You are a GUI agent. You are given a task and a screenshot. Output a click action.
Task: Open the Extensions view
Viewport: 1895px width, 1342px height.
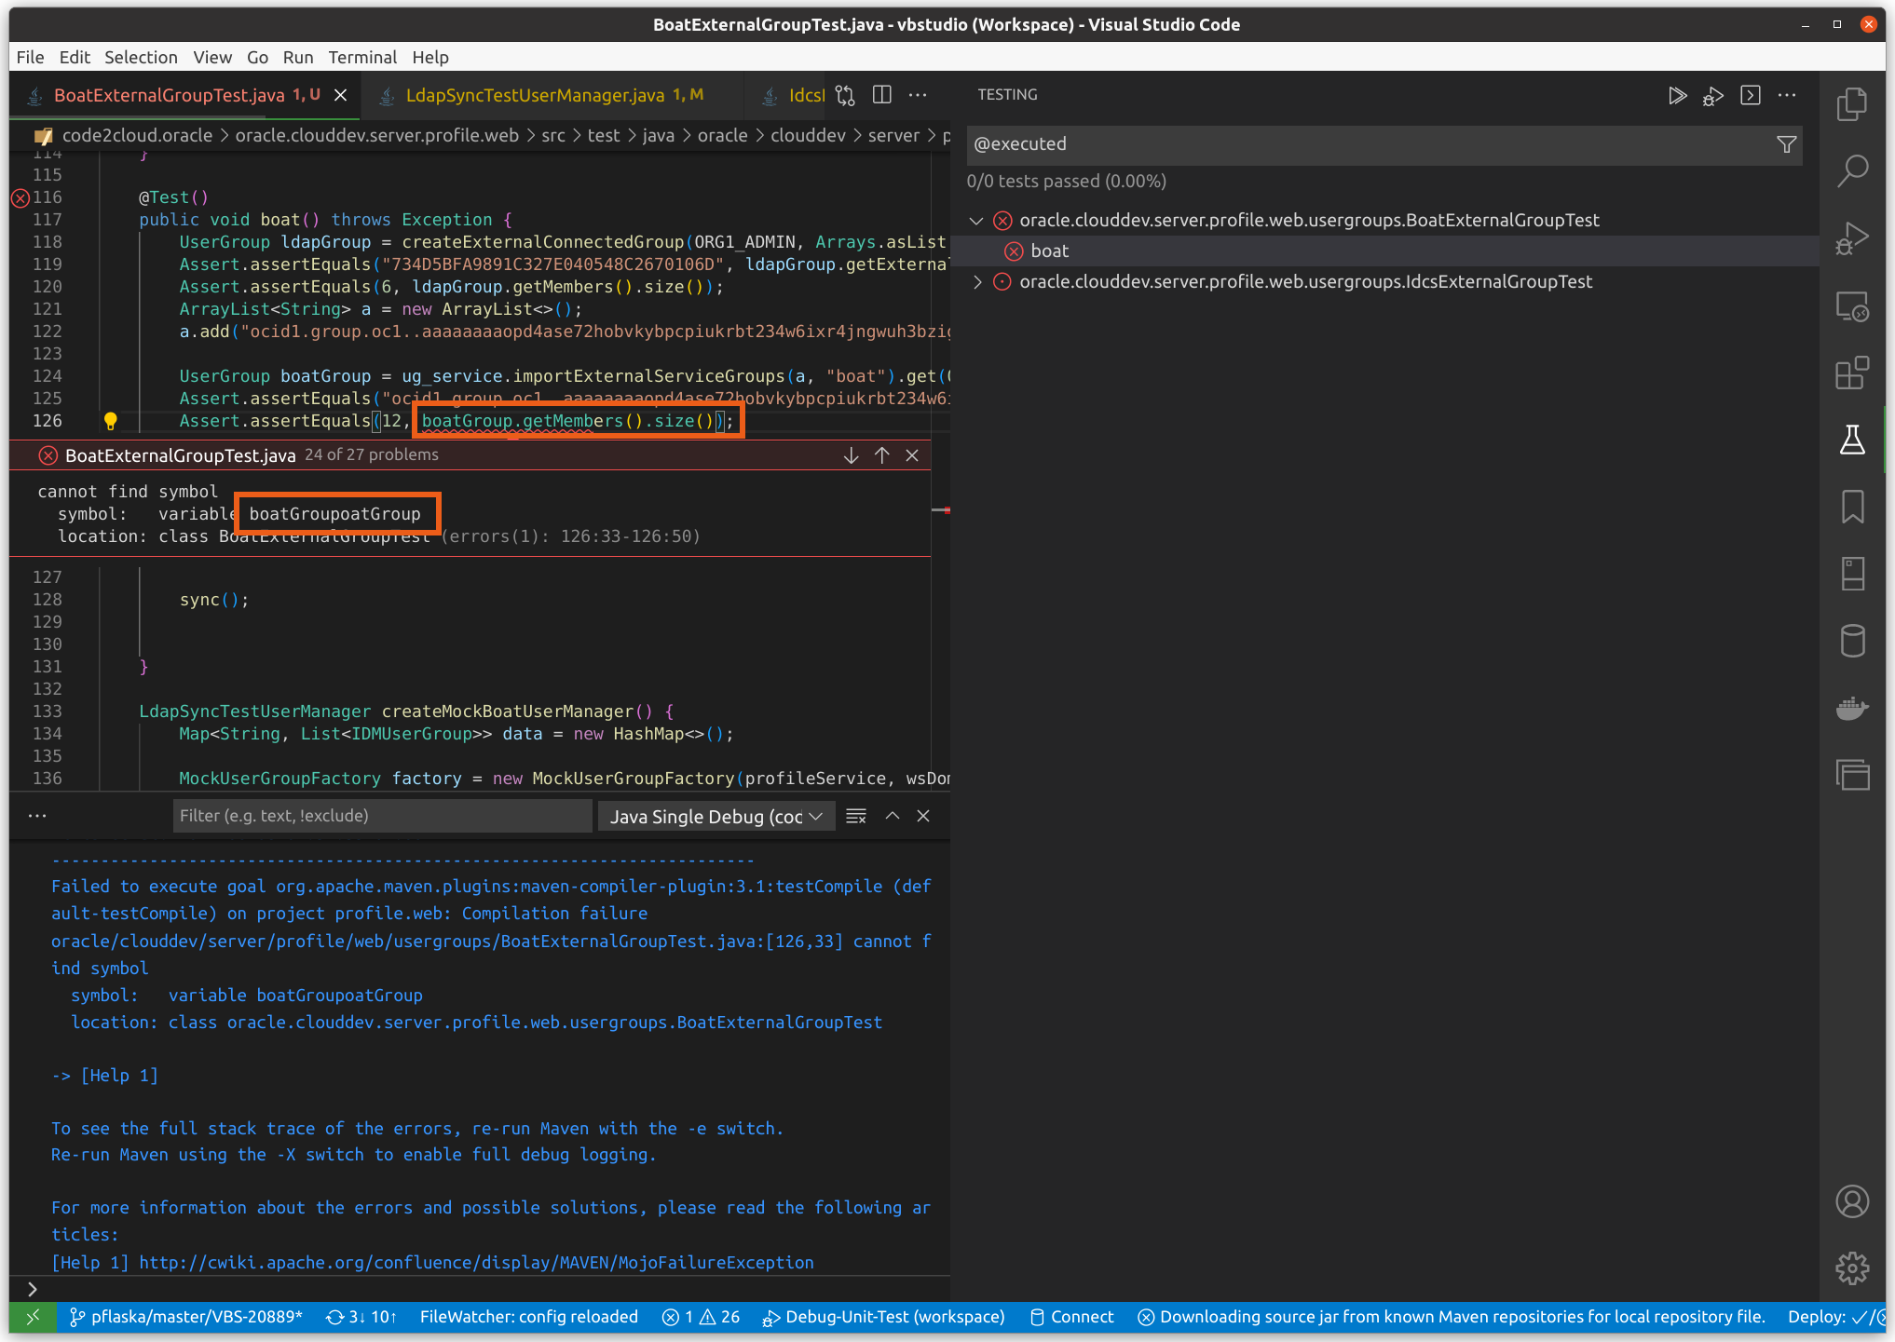pos(1853,373)
